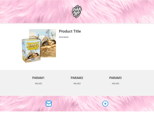The height and width of the screenshot is (115, 154).
Task: Select the Product Title heading
Action: [x=70, y=31]
